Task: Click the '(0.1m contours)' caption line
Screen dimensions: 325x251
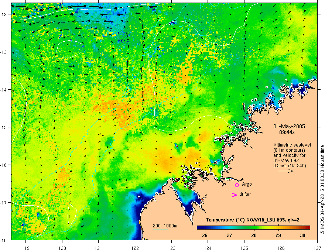Action: click(289, 150)
